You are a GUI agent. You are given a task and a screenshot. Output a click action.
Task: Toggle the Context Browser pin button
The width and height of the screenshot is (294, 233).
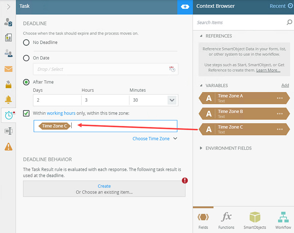(x=185, y=7)
